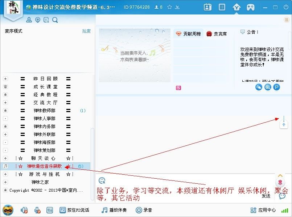This screenshot has height=217, width=292.
Task: Open the 应用中心 app center
Action: coord(263,210)
